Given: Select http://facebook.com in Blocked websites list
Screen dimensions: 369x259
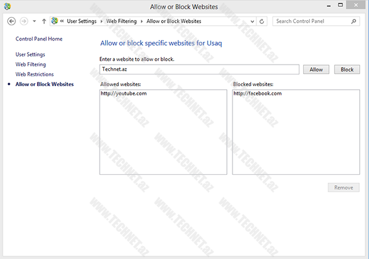Looking at the screenshot, I should point(257,94).
